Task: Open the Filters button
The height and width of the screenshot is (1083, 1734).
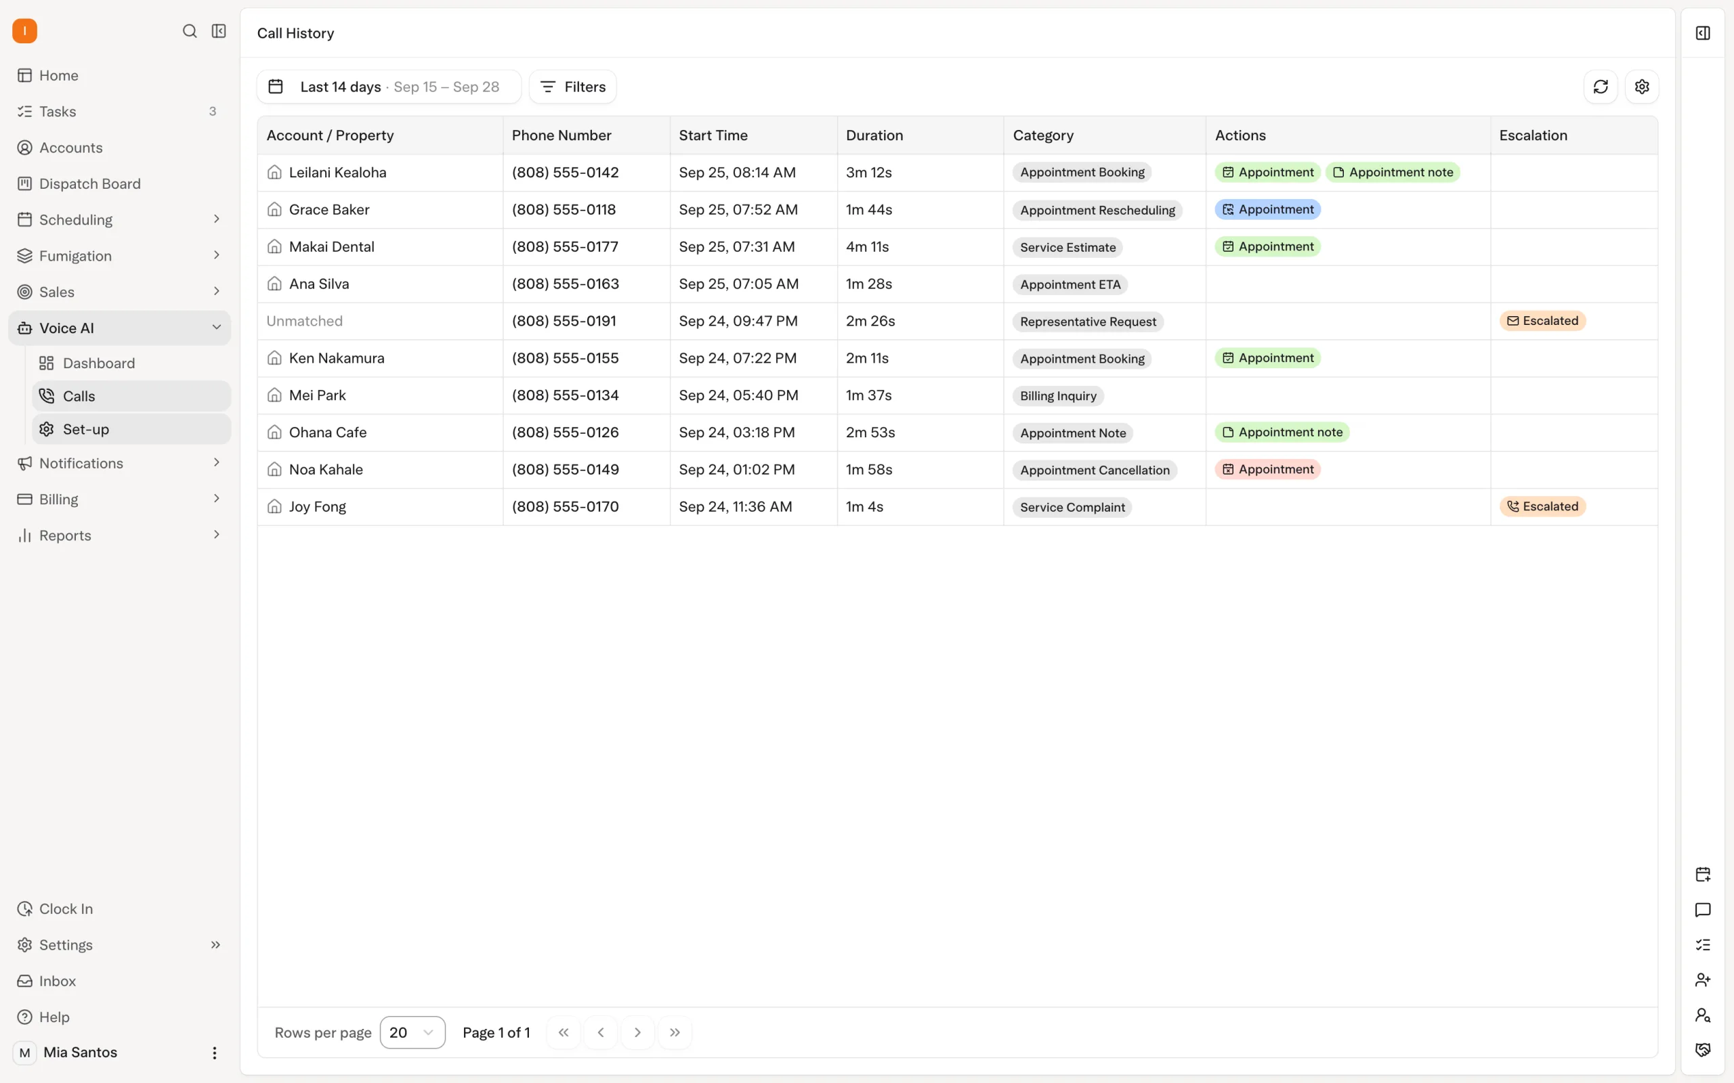Action: coord(572,87)
